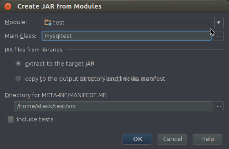
Task: Click the dialog title bar text
Action: [59, 7]
